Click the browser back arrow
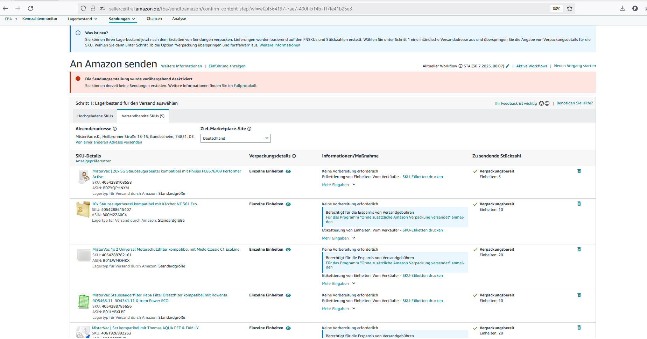 (5, 8)
